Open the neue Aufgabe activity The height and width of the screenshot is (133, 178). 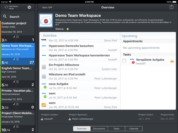point(79,86)
